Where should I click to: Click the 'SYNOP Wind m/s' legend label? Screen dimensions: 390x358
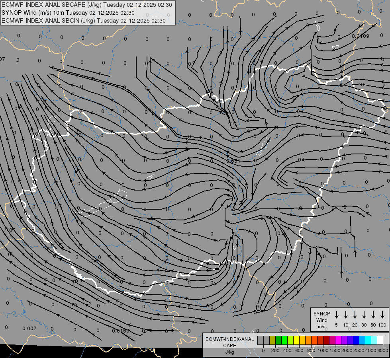pos(321,320)
